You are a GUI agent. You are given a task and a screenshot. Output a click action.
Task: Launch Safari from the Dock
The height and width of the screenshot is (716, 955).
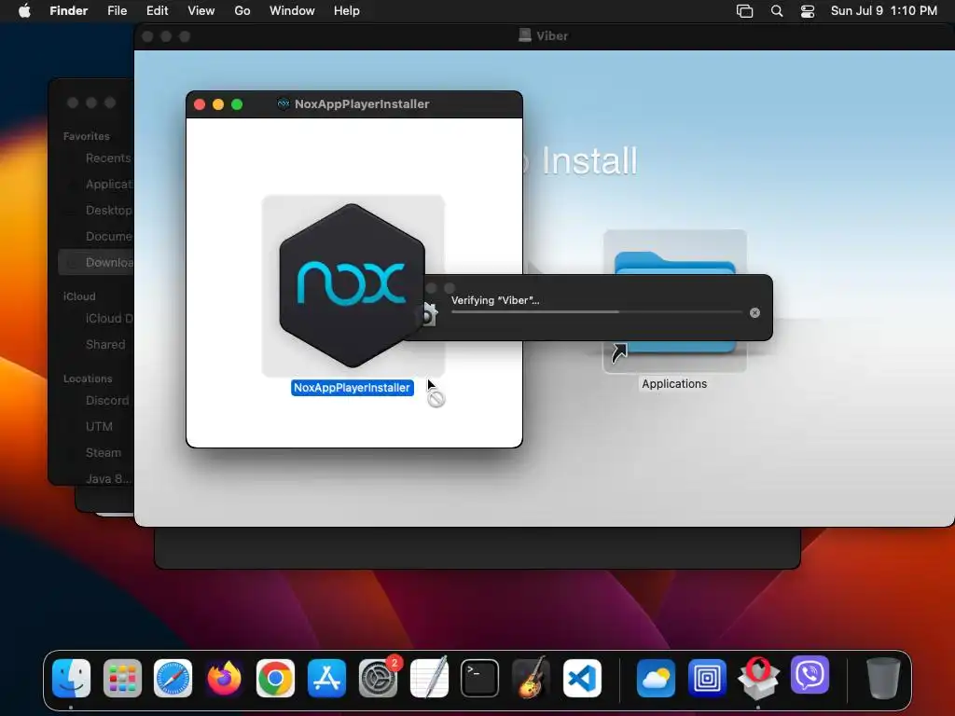click(x=173, y=679)
